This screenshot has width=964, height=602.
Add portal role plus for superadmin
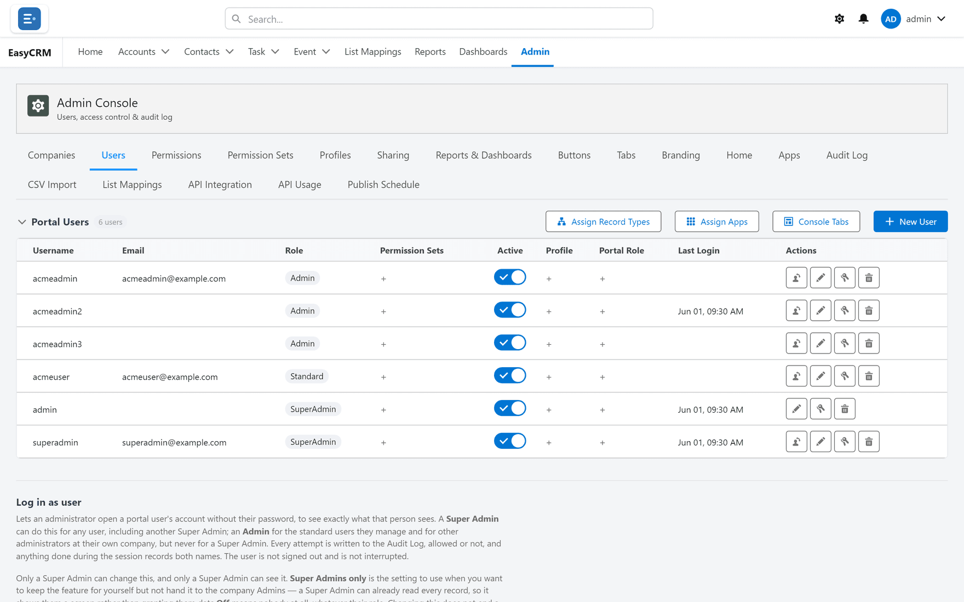coord(602,443)
